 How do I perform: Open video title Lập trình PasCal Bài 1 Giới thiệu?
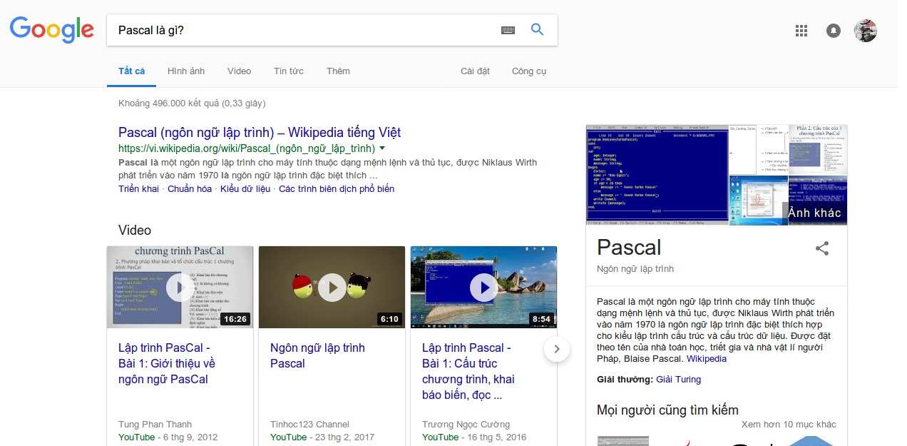click(x=167, y=363)
